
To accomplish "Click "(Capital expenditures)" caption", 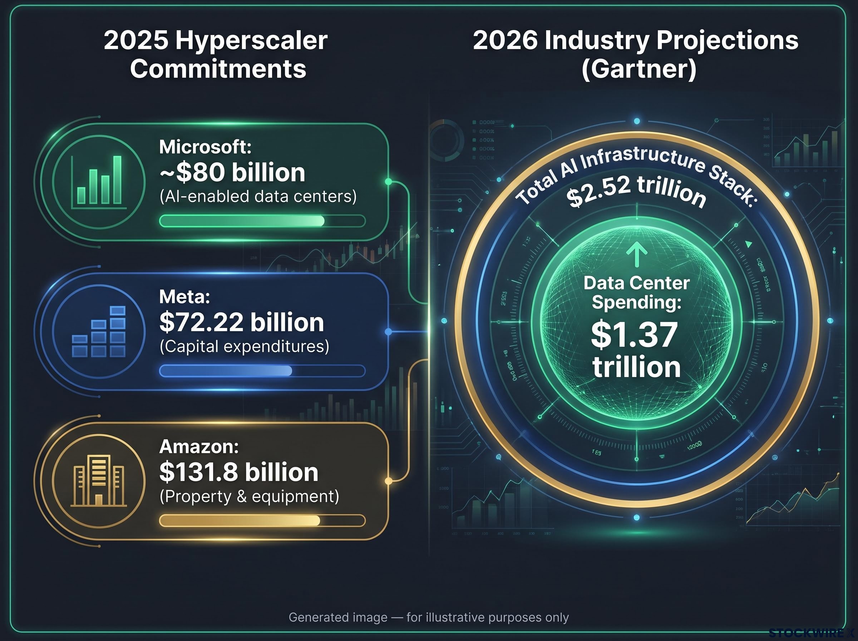I will click(x=245, y=347).
